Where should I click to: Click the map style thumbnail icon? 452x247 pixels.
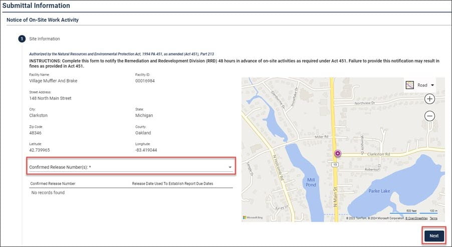click(x=409, y=85)
